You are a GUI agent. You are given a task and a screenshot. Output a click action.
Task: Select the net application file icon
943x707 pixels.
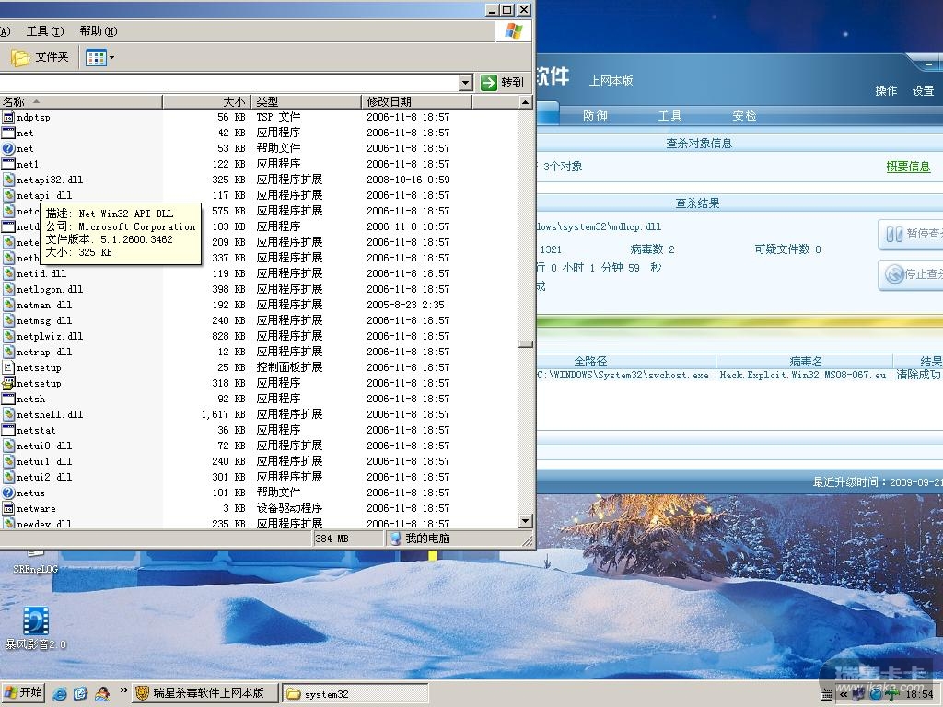[8, 133]
